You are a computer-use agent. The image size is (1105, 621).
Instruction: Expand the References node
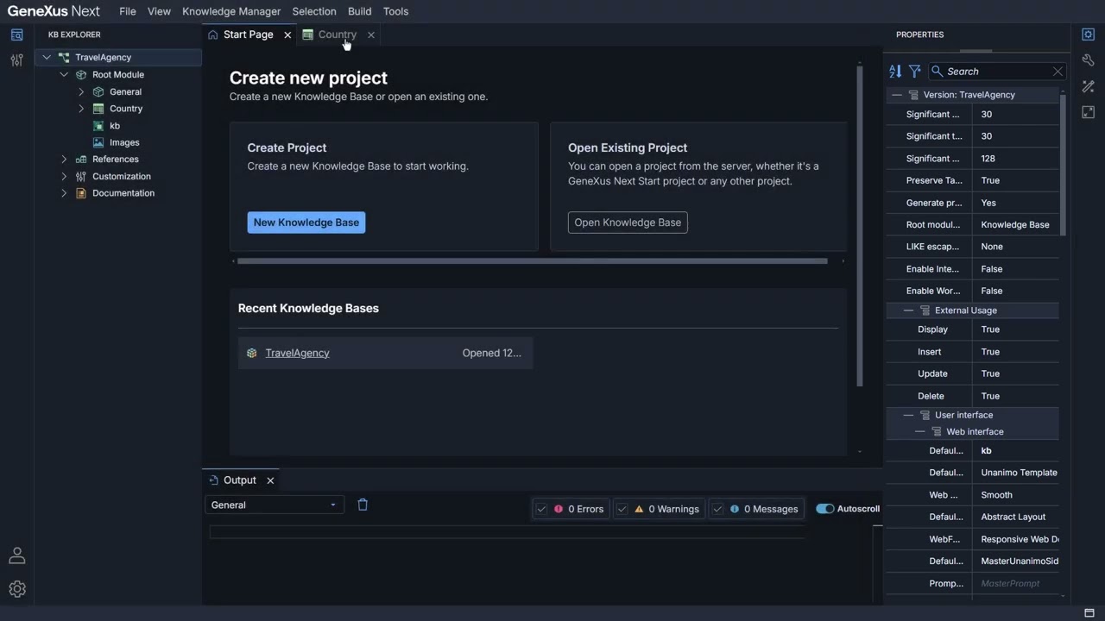click(x=64, y=160)
